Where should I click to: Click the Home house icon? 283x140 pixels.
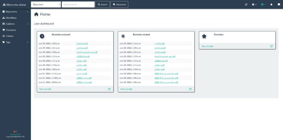36,14
